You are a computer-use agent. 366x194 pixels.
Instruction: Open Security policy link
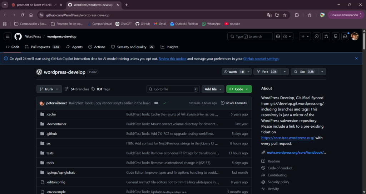click(x=278, y=182)
